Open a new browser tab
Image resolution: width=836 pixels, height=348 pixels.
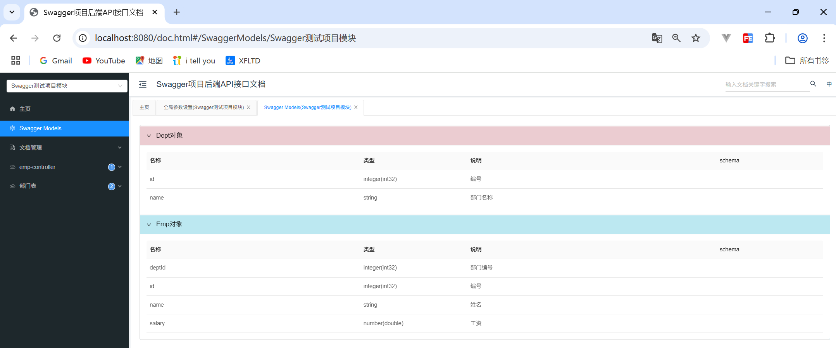[177, 12]
